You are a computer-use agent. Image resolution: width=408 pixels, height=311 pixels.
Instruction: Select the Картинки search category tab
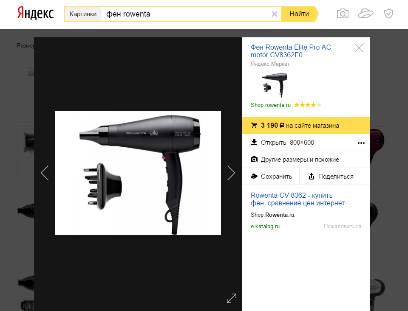pyautogui.click(x=83, y=14)
